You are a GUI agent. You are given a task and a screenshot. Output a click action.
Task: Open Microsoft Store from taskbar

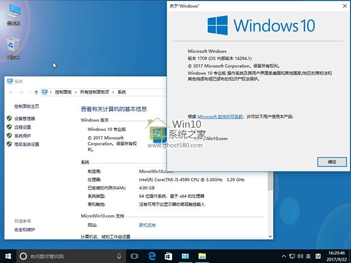point(168,256)
